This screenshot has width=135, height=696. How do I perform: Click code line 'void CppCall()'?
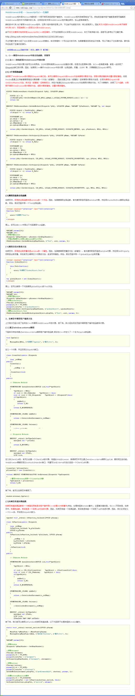click(x=13, y=337)
